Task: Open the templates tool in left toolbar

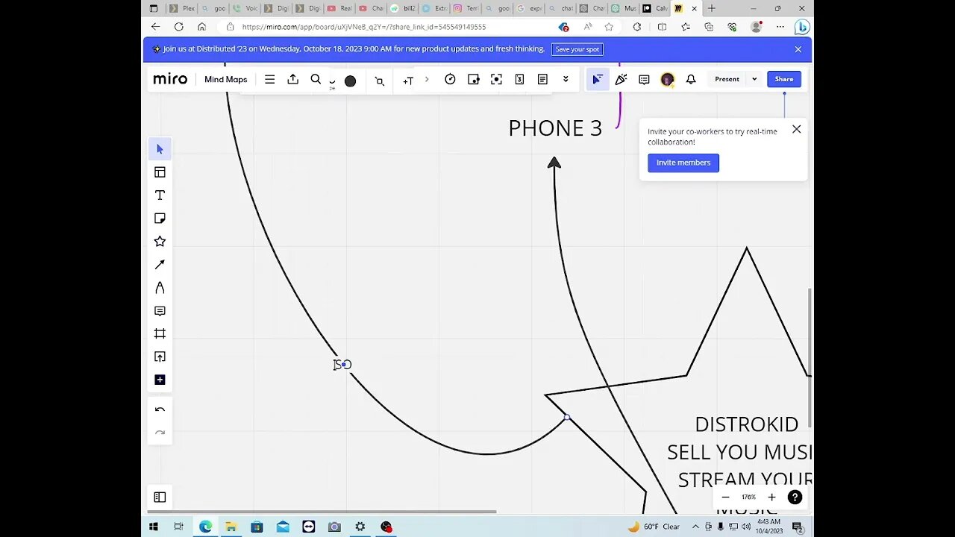Action: (160, 172)
